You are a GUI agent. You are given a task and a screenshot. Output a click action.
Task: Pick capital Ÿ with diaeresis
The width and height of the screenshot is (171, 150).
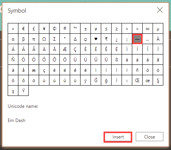click(x=23, y=91)
